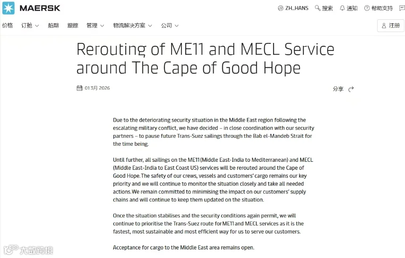
Task: Open the 船期 menu item
Action: [x=53, y=25]
